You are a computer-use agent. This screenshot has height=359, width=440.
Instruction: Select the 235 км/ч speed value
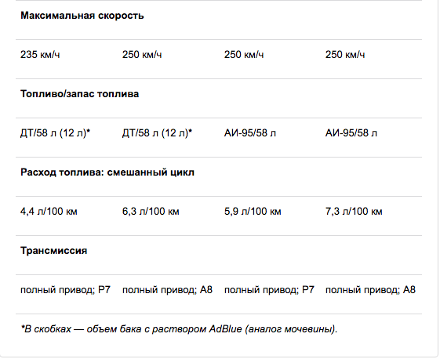(40, 54)
